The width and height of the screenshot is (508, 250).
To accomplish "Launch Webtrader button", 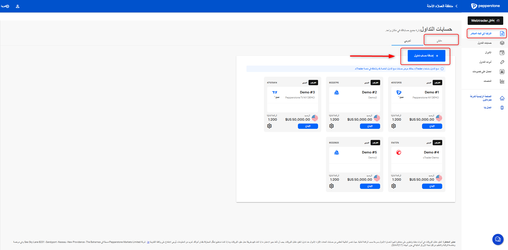I will click(x=485, y=21).
